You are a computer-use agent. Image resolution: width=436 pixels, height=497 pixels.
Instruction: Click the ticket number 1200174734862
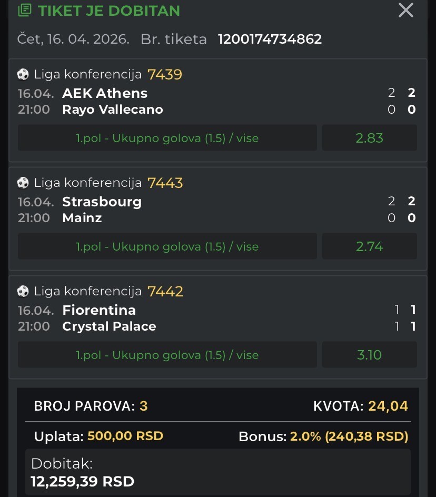[x=270, y=39]
